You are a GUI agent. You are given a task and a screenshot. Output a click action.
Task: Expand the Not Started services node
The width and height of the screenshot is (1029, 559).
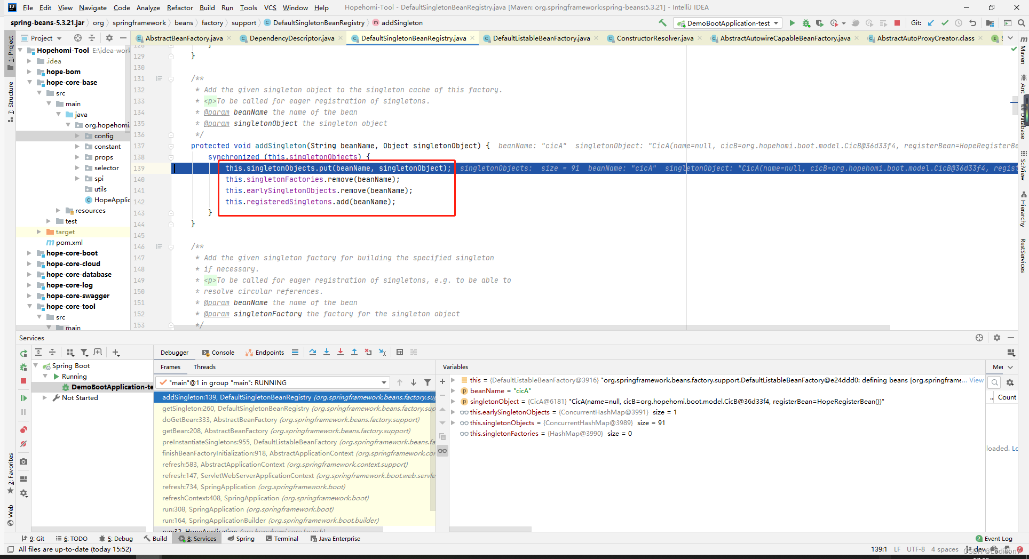pyautogui.click(x=45, y=398)
